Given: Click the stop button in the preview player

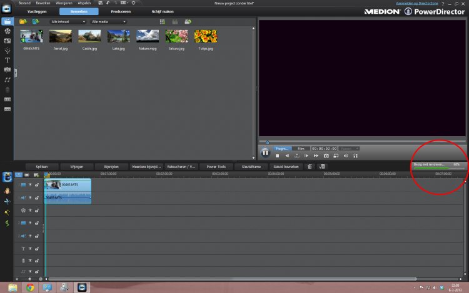Looking at the screenshot, I should coord(277,155).
